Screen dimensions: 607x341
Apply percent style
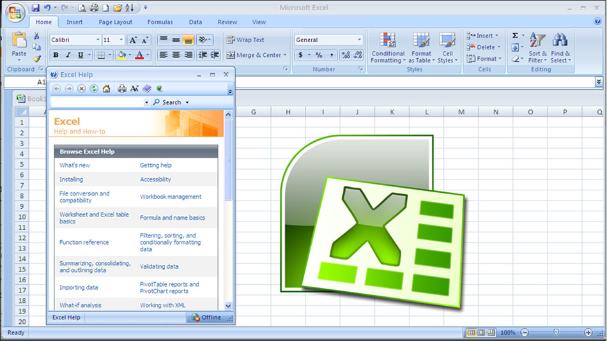pos(319,55)
